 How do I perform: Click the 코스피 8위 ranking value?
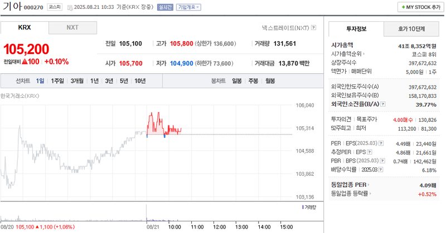click(424, 54)
